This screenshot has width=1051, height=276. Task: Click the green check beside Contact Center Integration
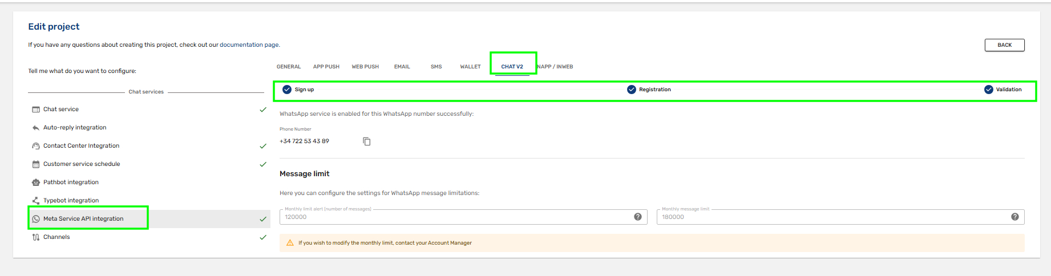pos(263,146)
